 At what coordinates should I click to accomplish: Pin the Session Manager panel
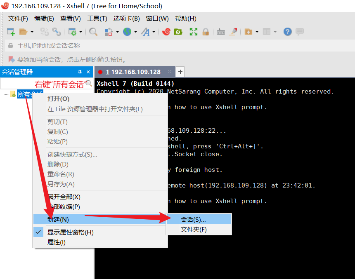tap(80, 72)
